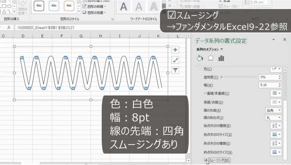The height and width of the screenshot is (165, 291).
Task: Select column I header
Action: point(120,36)
